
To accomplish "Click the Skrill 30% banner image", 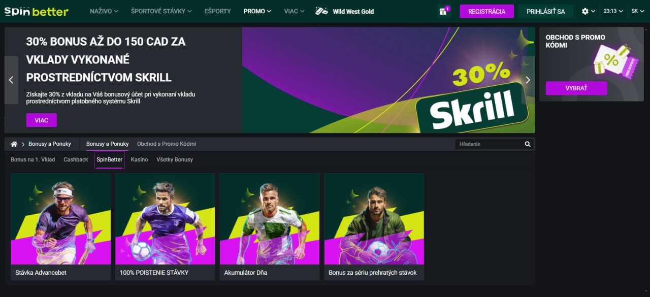I will 388,80.
